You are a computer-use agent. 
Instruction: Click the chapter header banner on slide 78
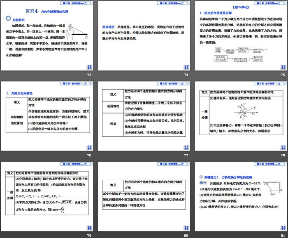point(270,83)
